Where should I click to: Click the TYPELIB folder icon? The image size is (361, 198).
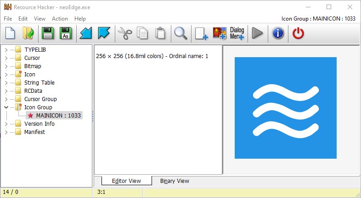point(18,49)
